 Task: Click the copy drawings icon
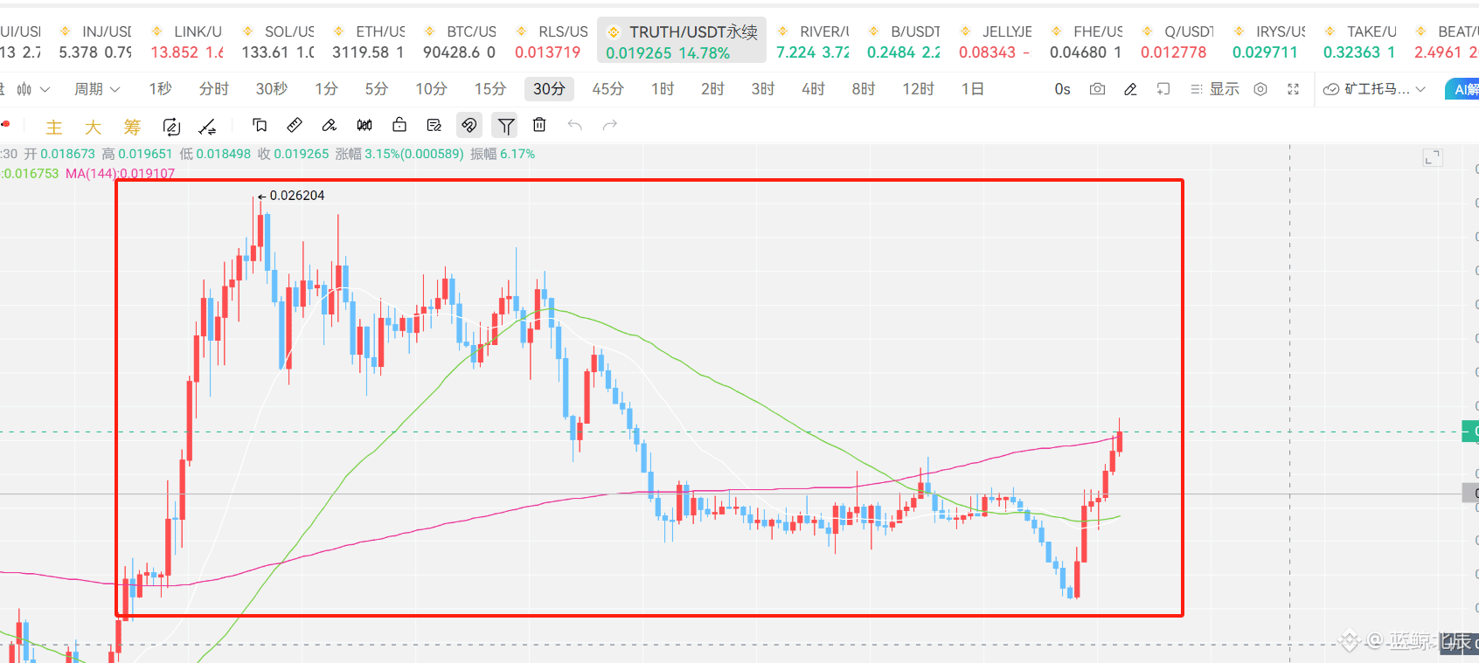pos(260,125)
